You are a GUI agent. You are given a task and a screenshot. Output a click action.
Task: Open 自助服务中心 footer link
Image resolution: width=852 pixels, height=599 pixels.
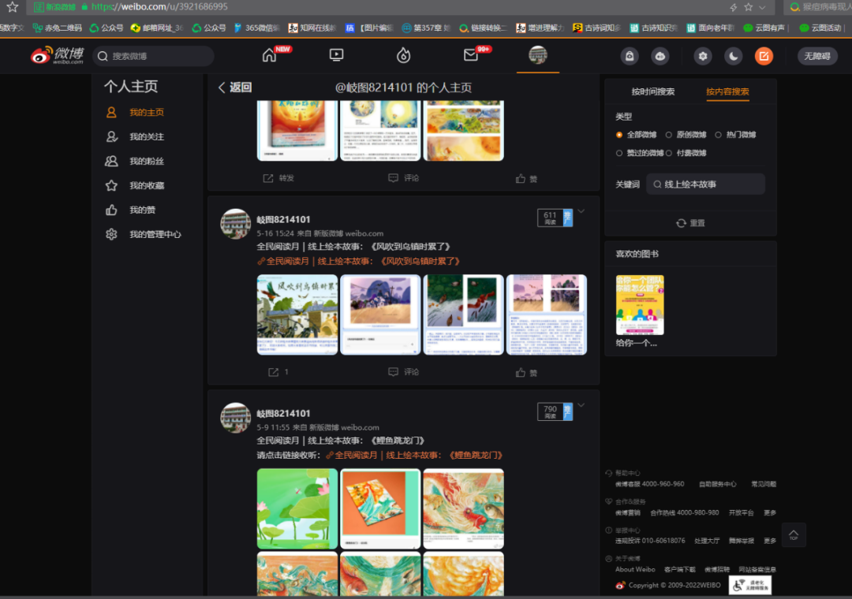717,484
